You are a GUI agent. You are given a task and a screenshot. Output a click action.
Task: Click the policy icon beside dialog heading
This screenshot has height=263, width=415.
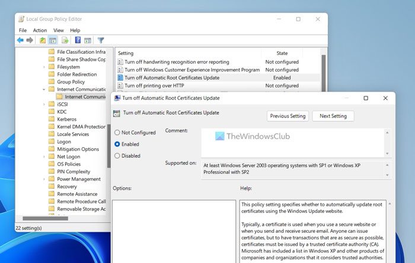pos(116,113)
